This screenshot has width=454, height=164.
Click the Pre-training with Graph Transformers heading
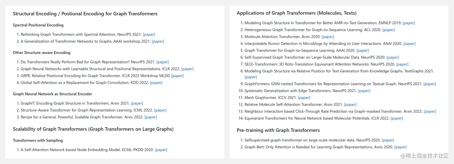pos(278,130)
